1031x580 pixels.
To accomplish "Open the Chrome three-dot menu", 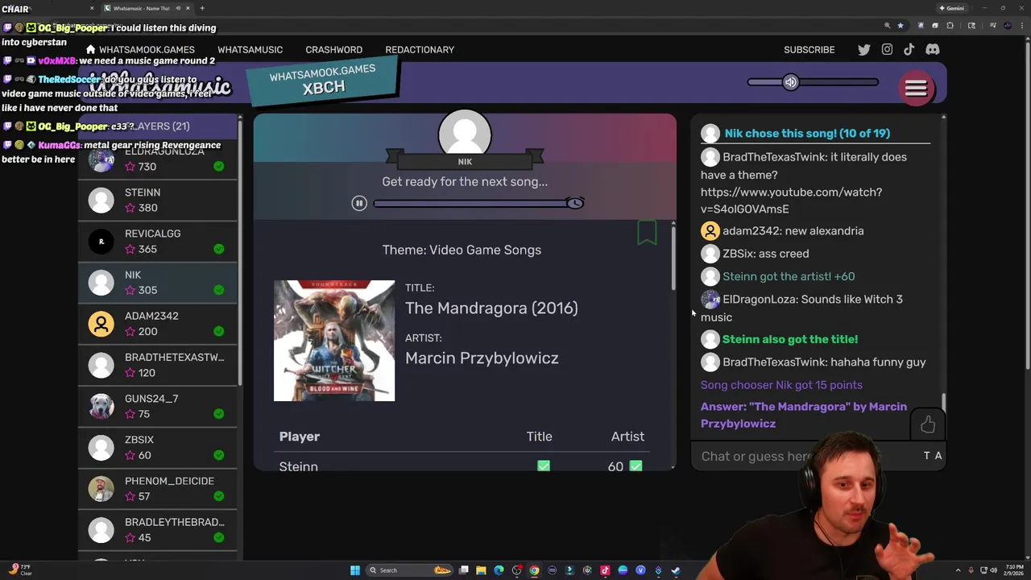I will point(1022,26).
